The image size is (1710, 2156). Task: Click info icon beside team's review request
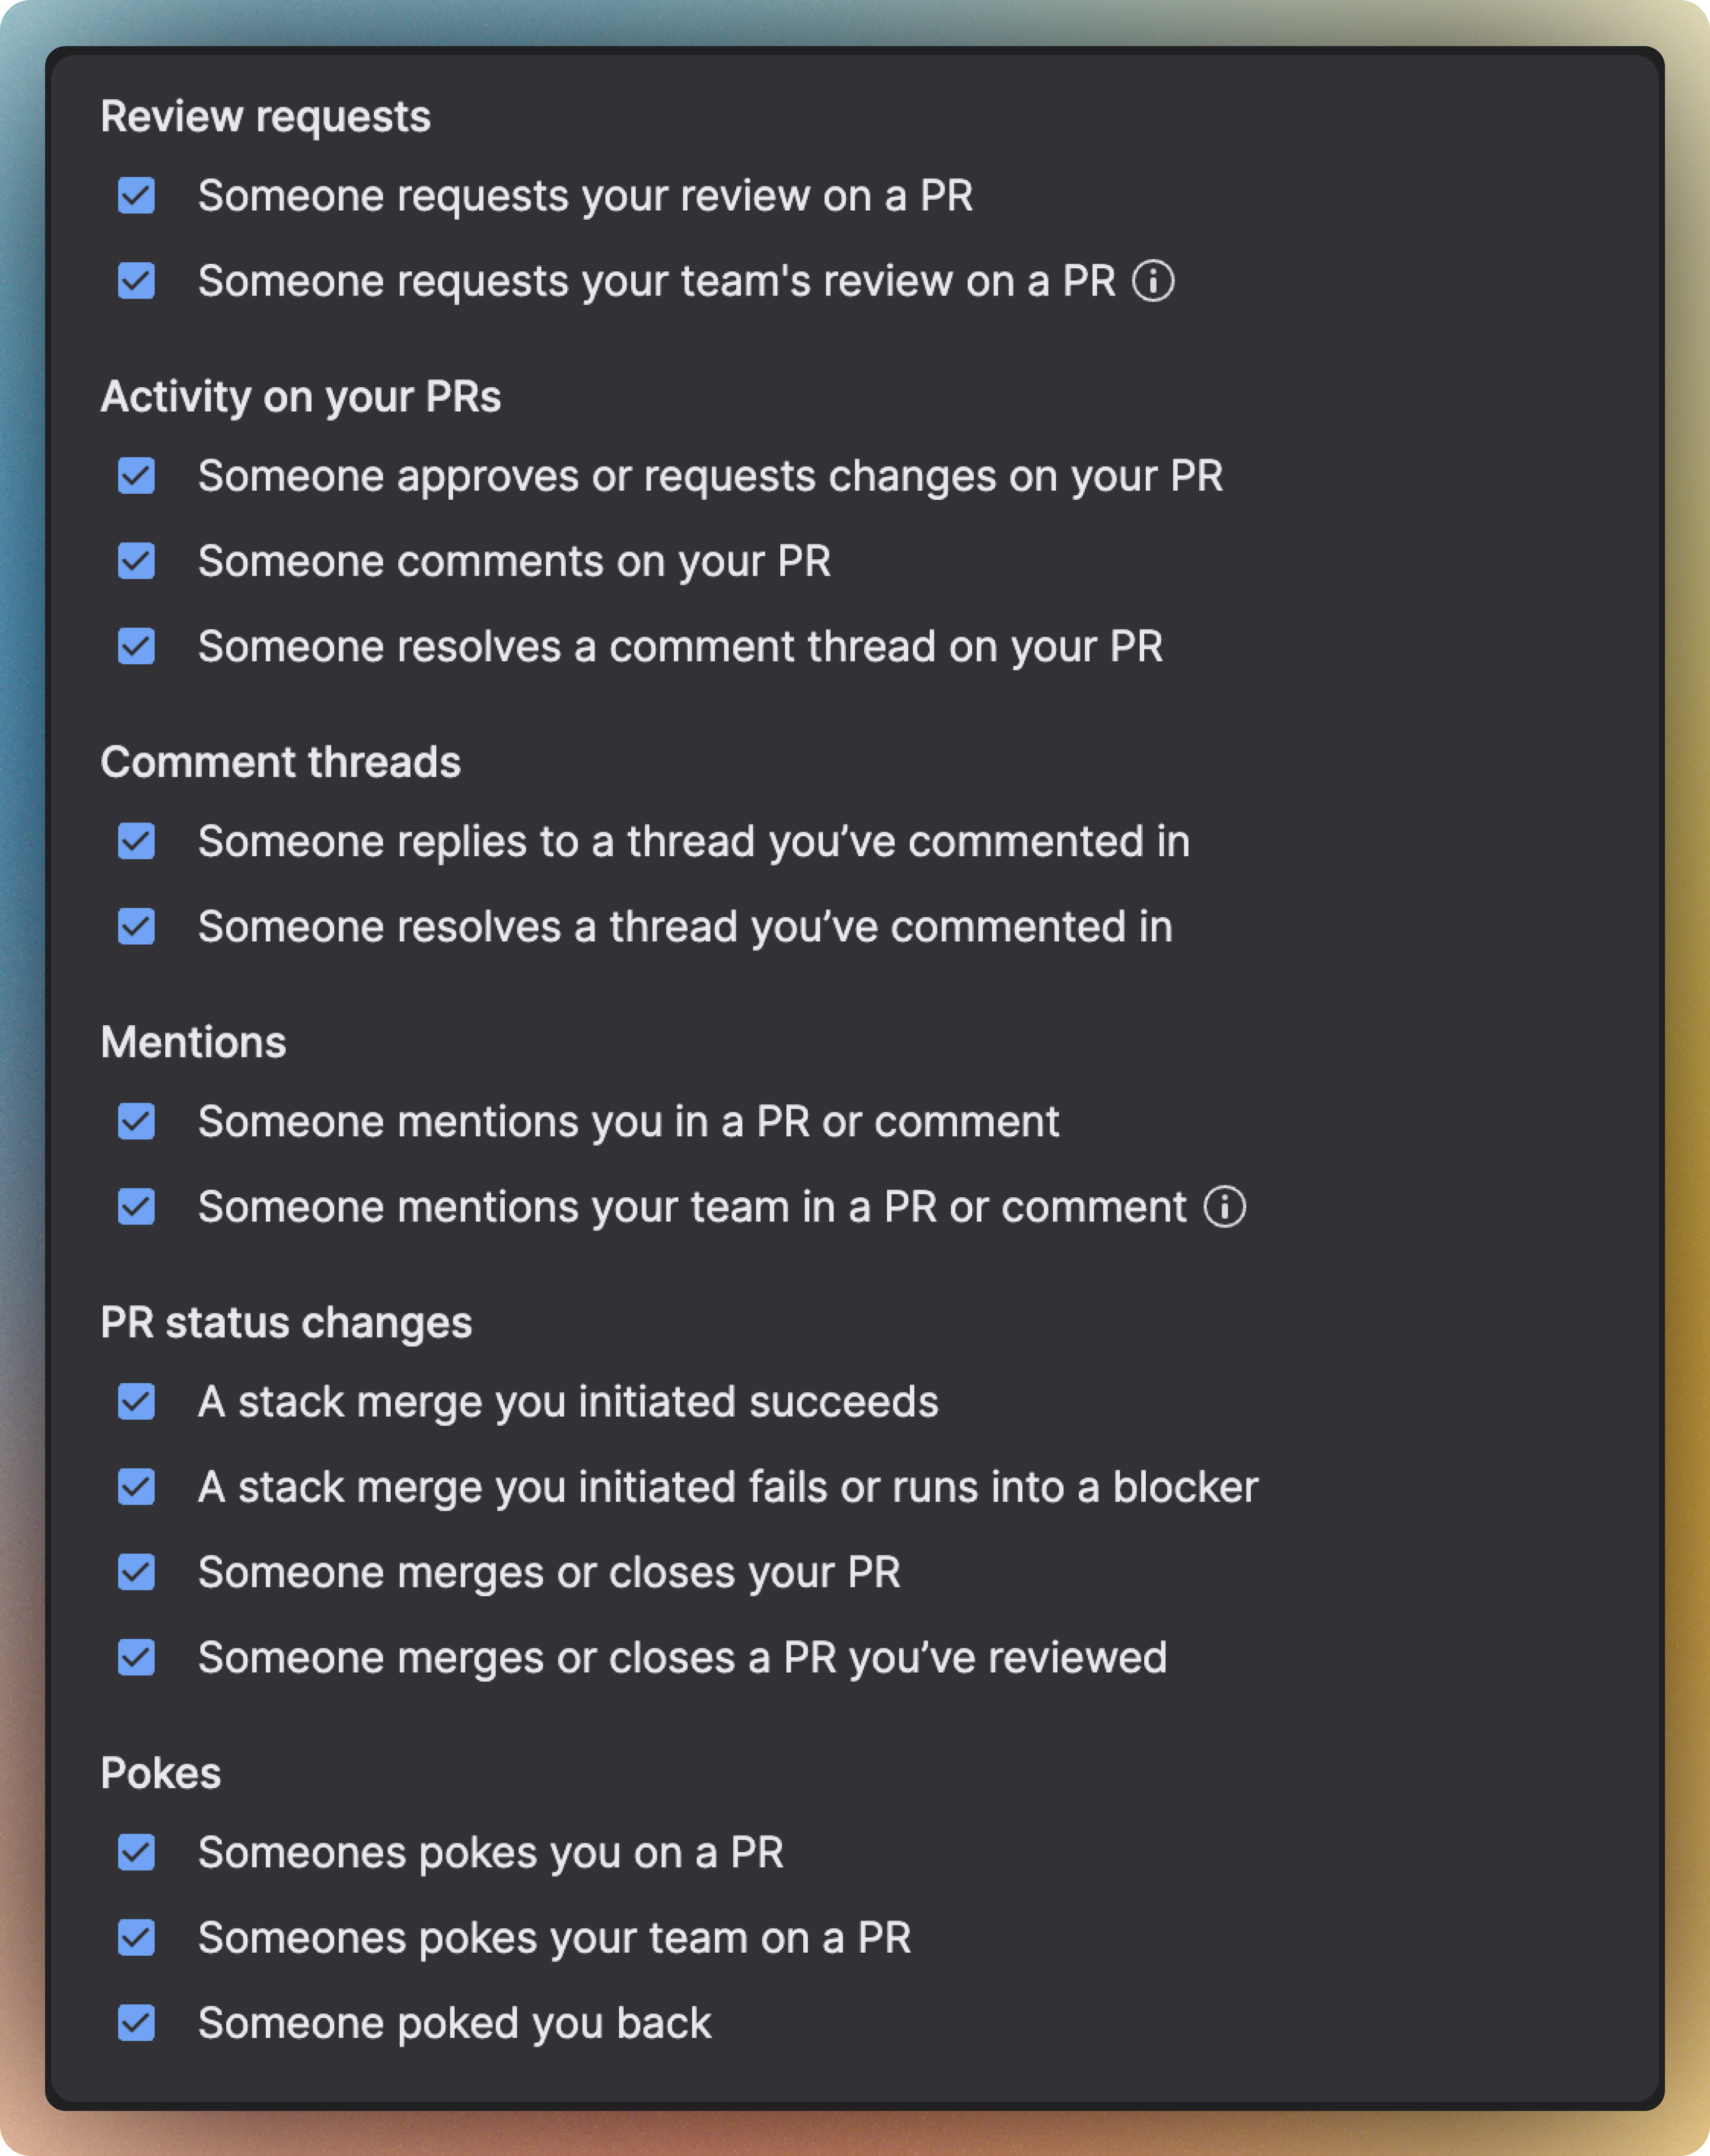tap(1153, 281)
